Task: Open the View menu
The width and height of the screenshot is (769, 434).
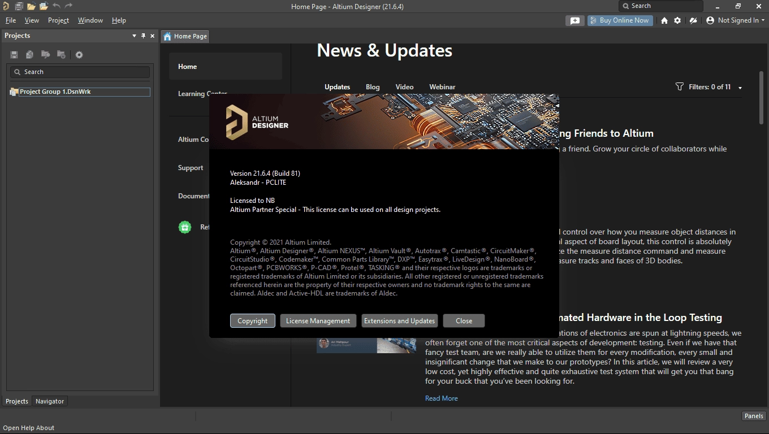Action: 32,20
